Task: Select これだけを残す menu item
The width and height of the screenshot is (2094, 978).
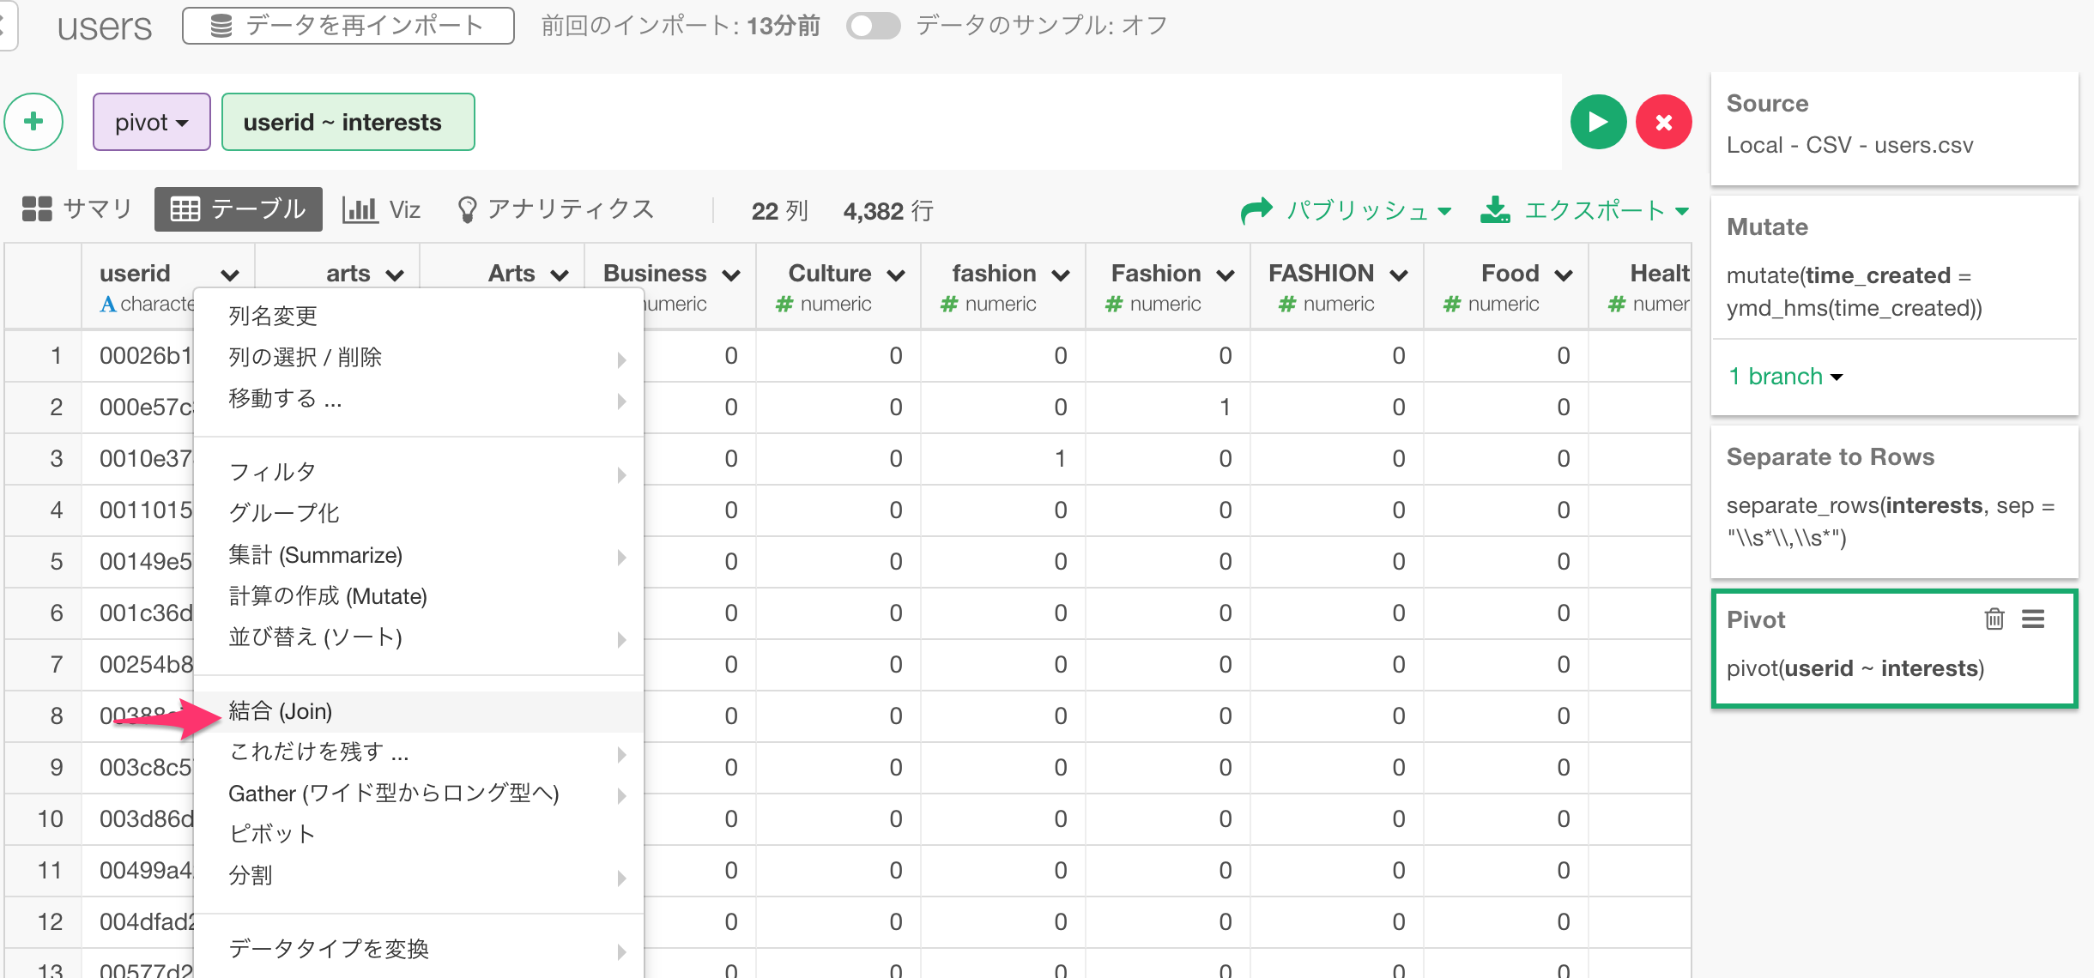Action: tap(419, 752)
